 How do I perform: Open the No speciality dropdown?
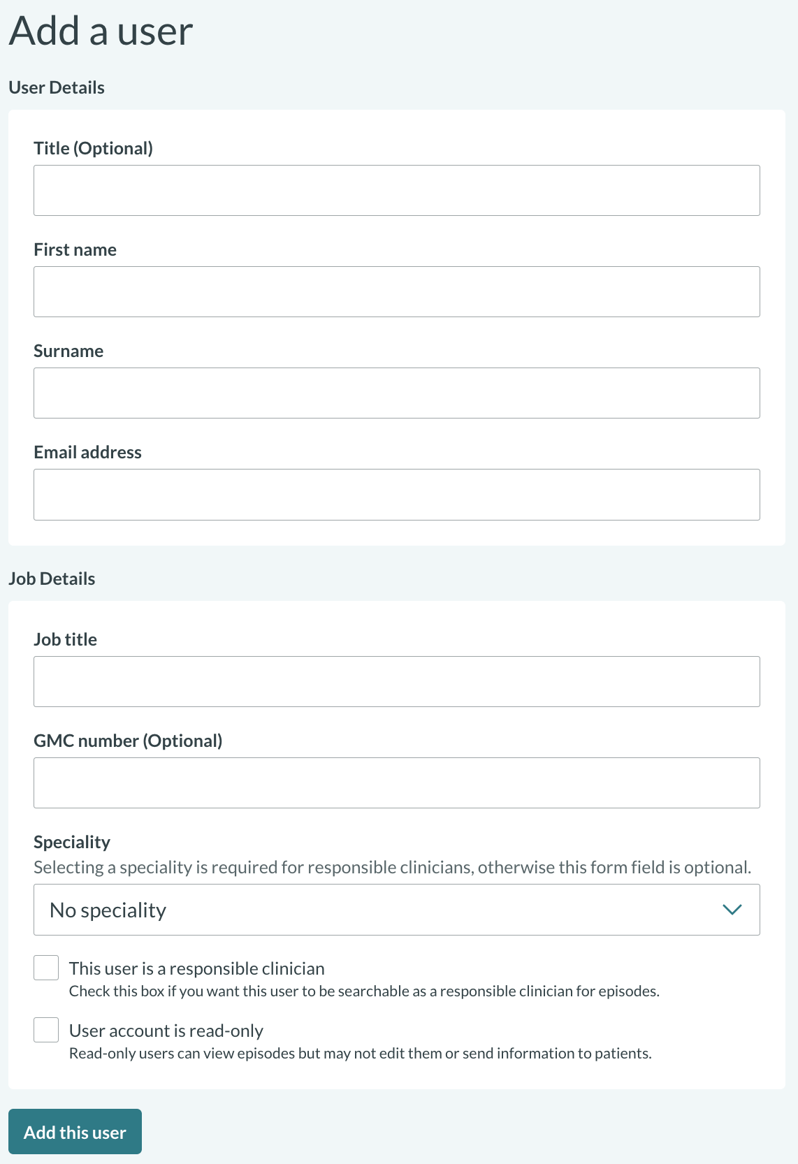coord(377,910)
